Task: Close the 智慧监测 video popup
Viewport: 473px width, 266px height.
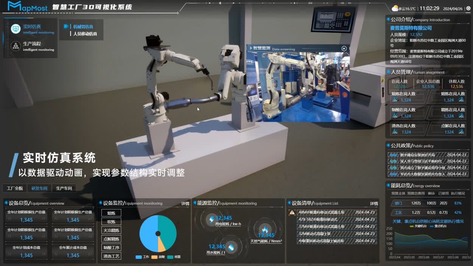Action: [x=344, y=48]
